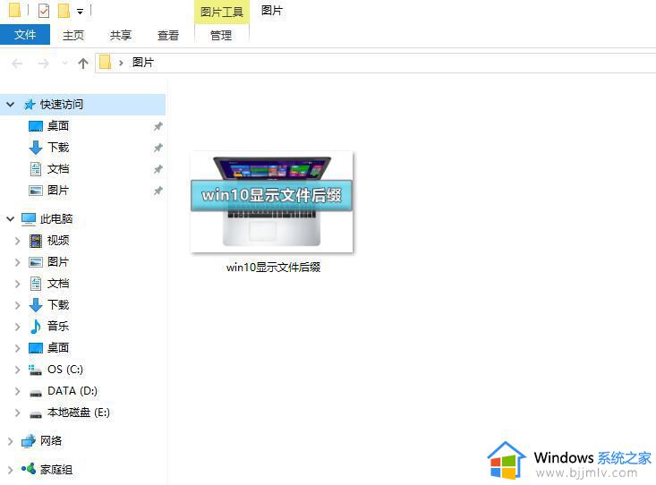Click the file name win10显示文件后缀
Screen dimensions: 656x485
[273, 267]
